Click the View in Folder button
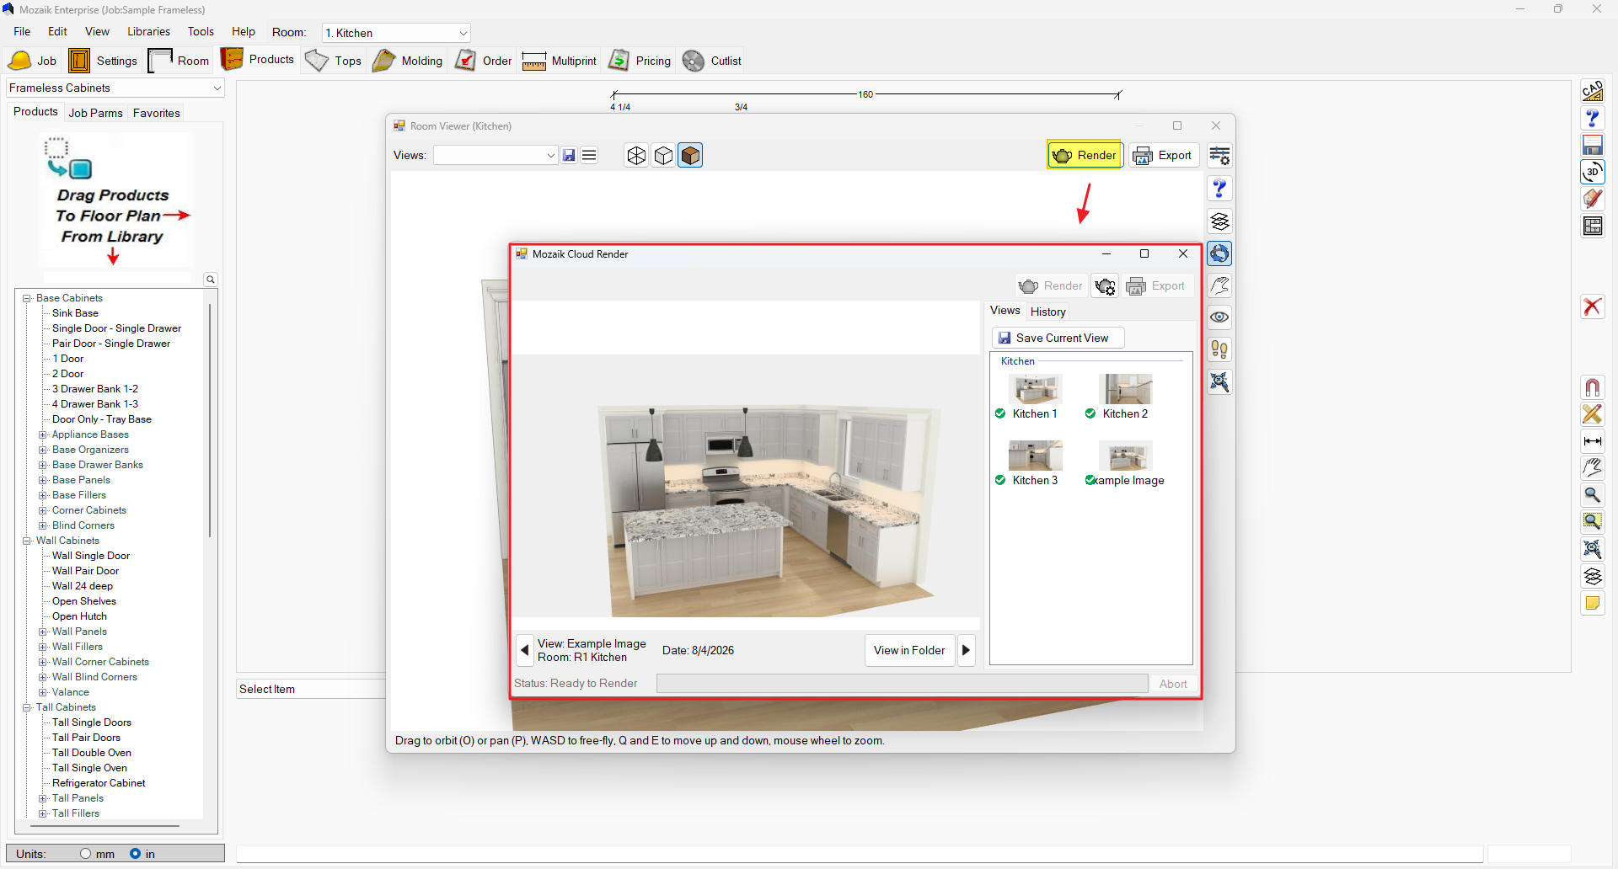This screenshot has height=869, width=1618. 909,650
